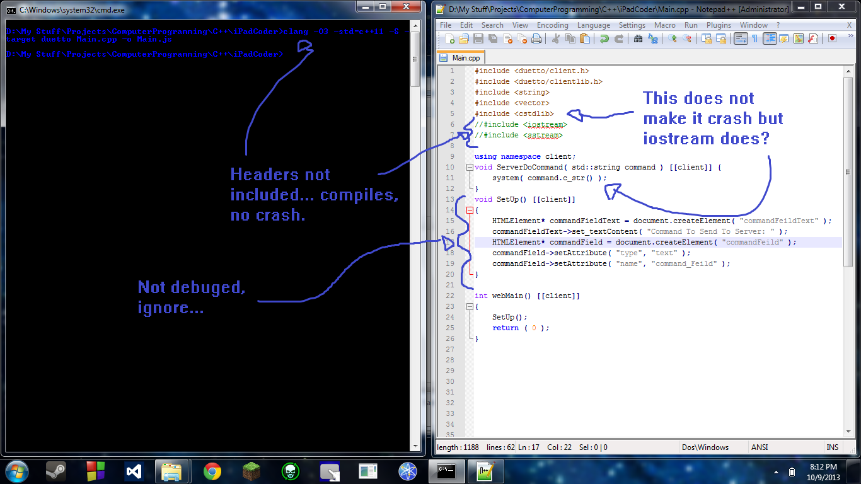
Task: Open Google Chrome from the taskbar
Action: (x=212, y=471)
